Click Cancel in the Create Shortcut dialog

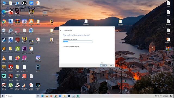coord(110,65)
